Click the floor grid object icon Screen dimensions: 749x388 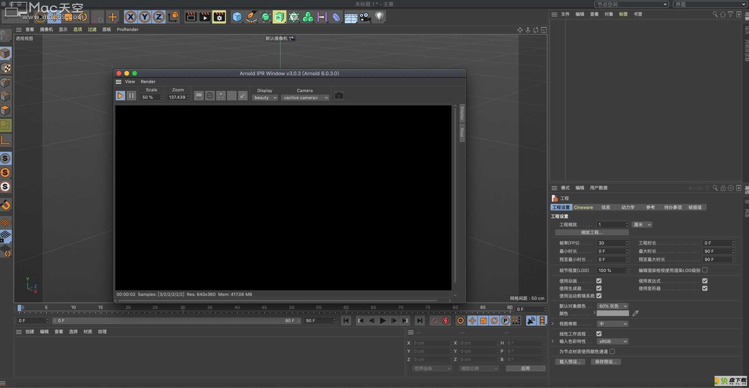(x=351, y=17)
